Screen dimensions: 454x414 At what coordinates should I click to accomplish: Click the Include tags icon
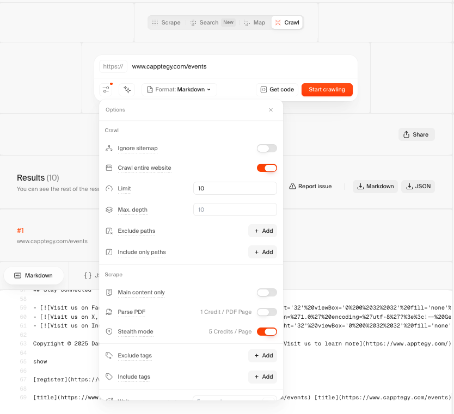[109, 376]
